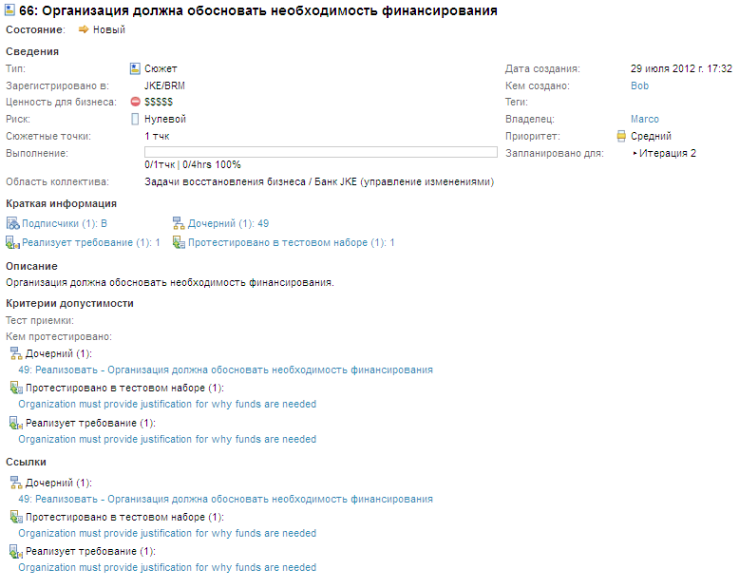Click the Ссылки heading

coord(26,463)
